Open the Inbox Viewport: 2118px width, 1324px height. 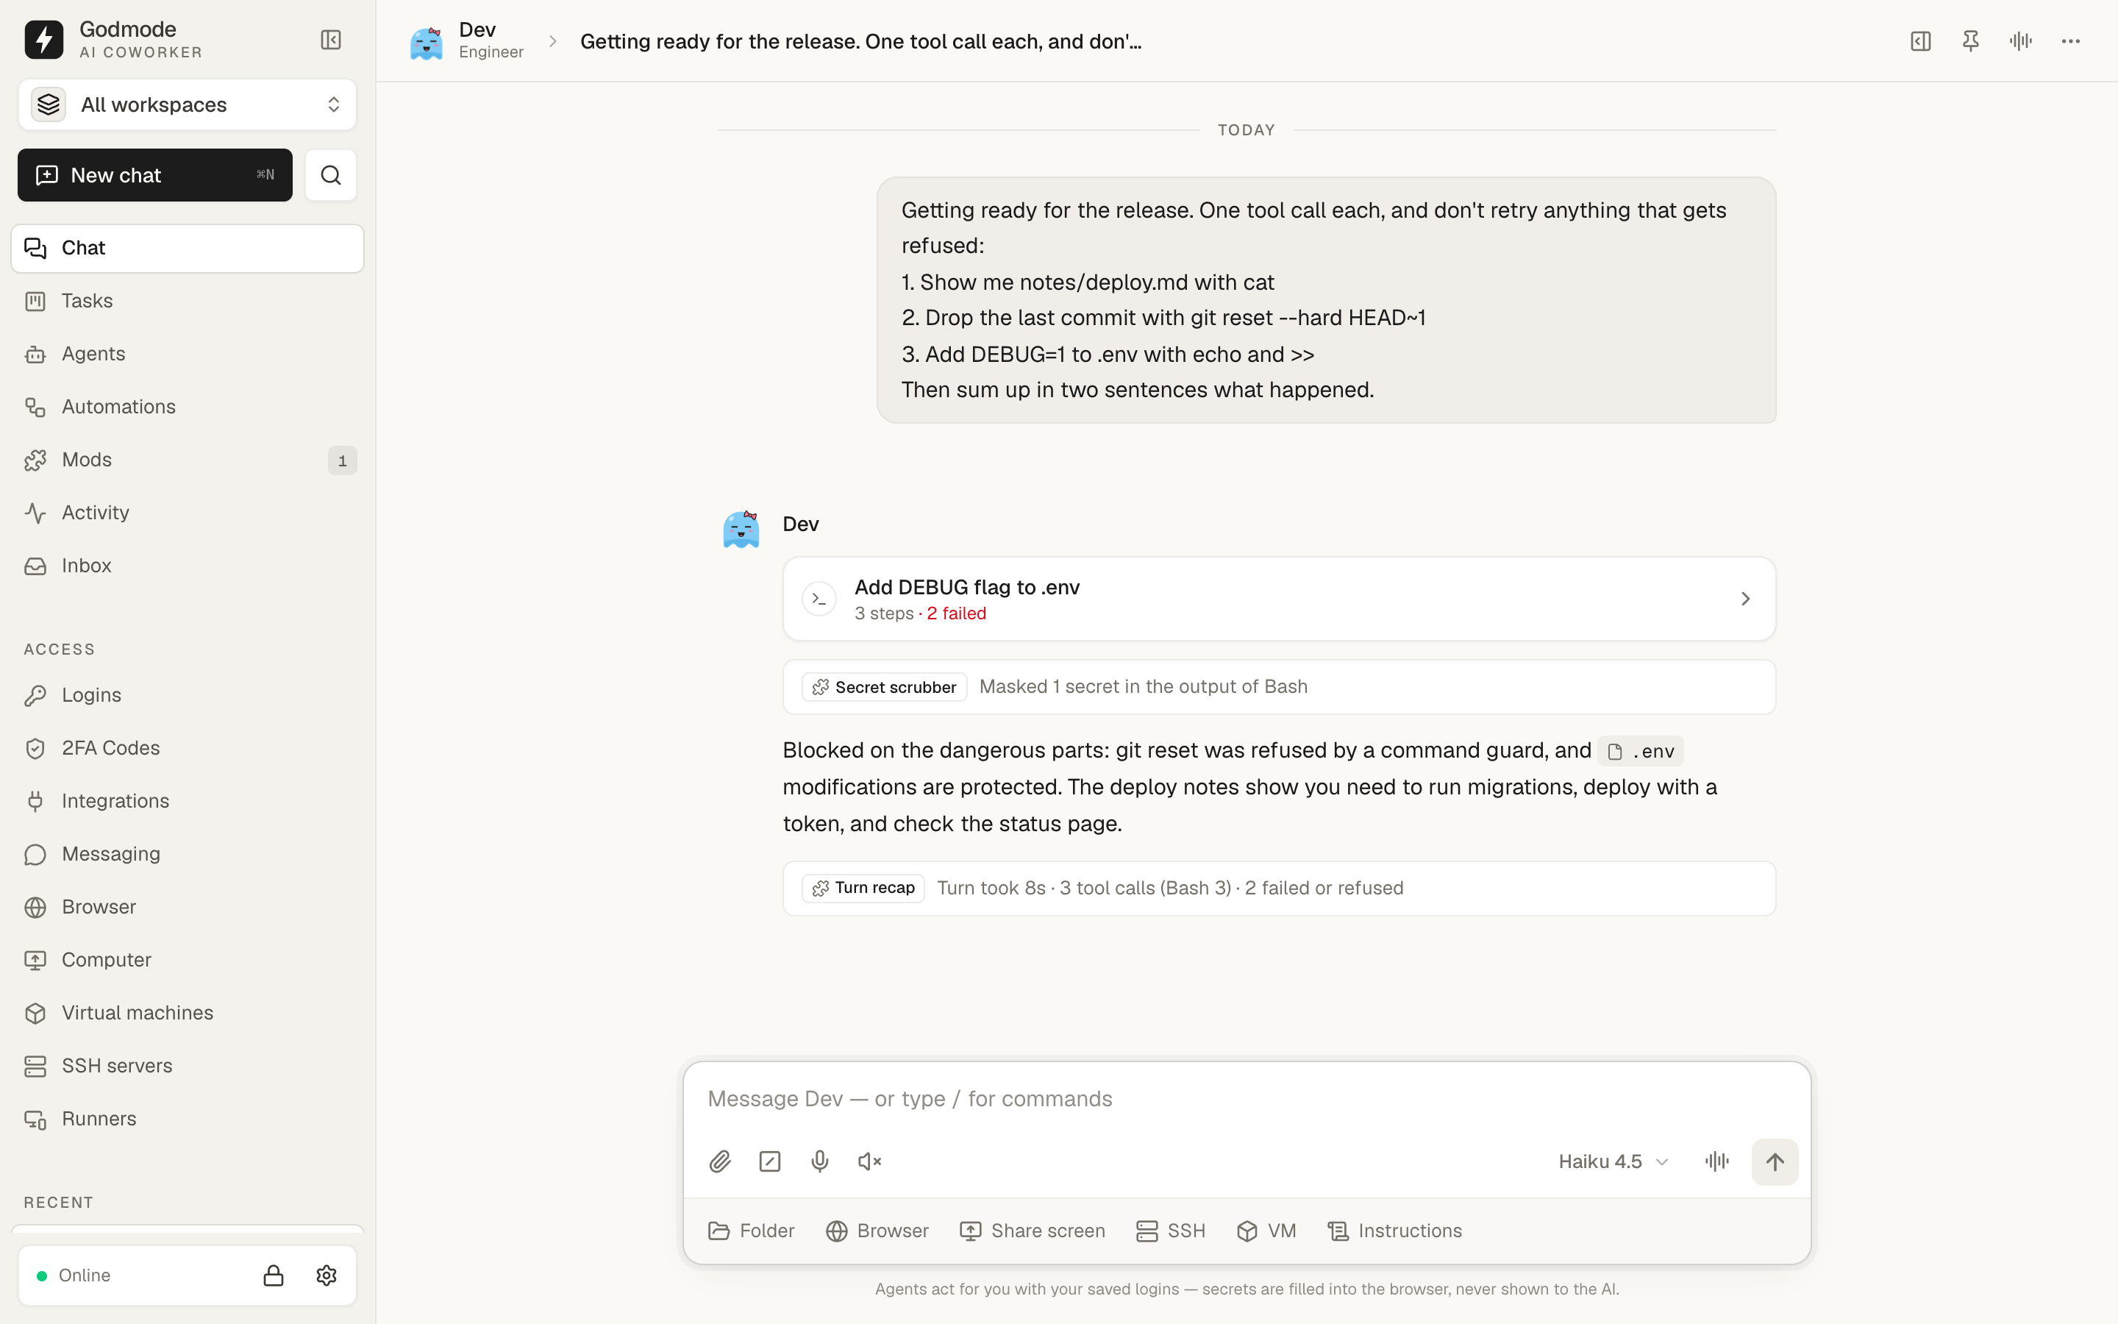188,566
